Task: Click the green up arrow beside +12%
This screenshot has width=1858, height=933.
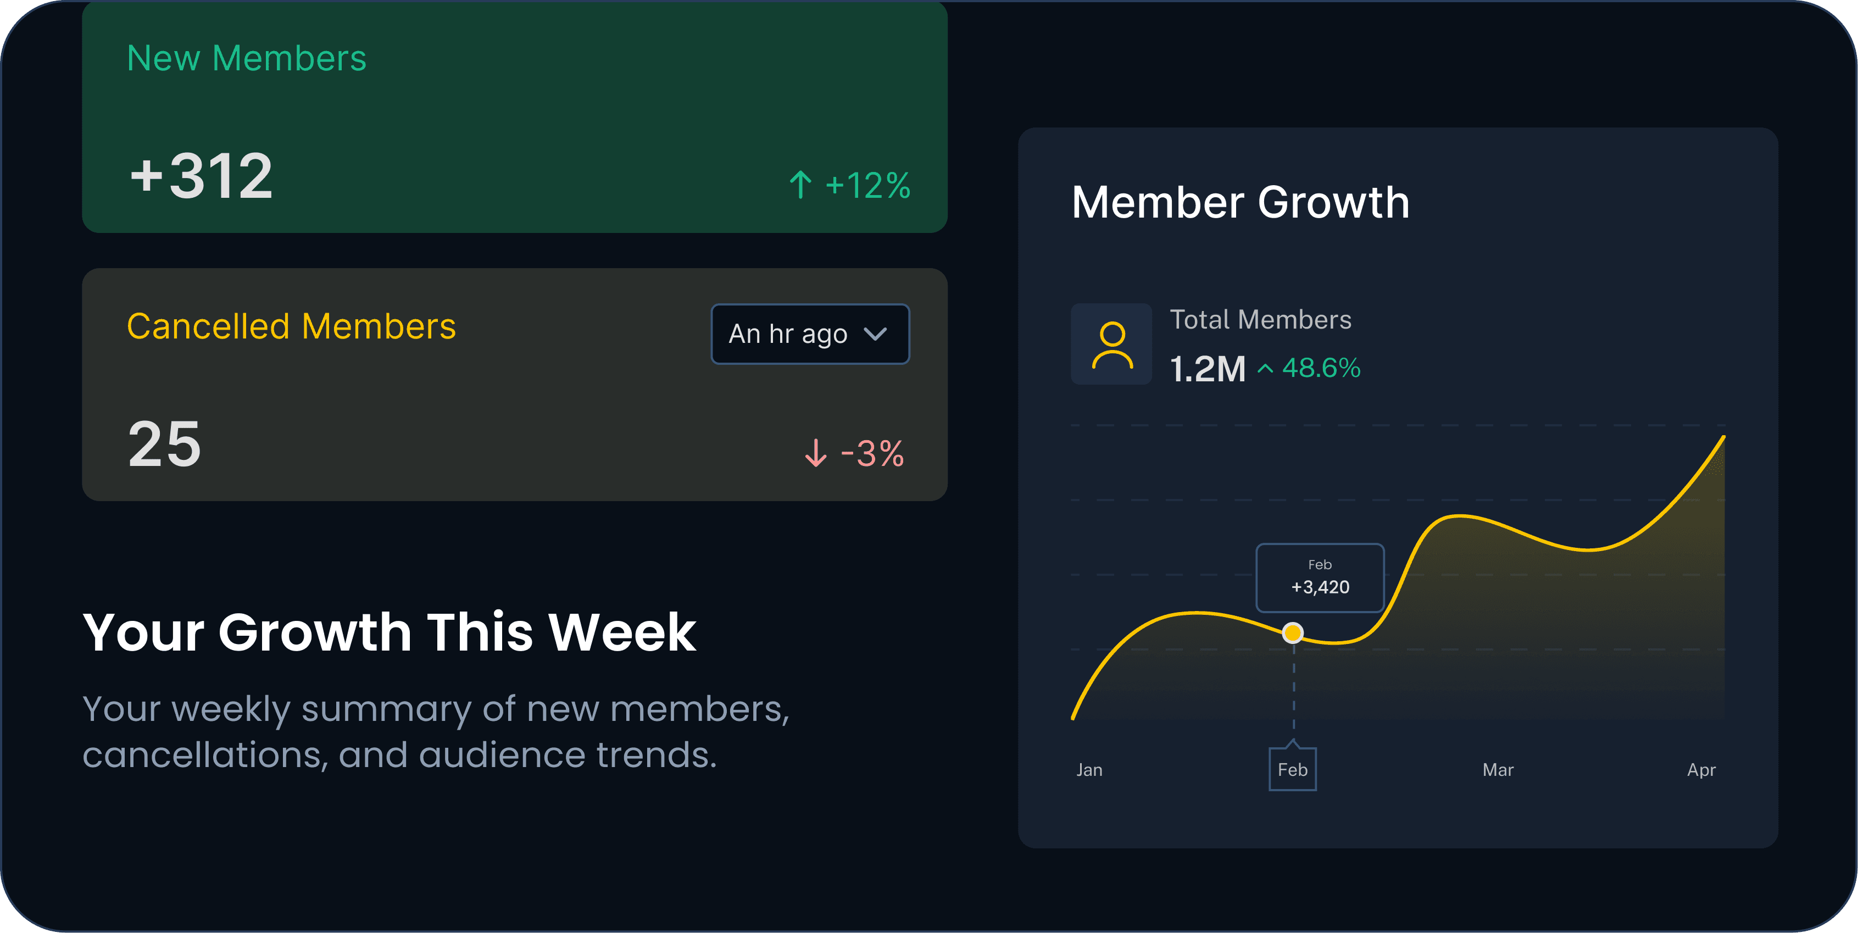Action: click(x=800, y=185)
